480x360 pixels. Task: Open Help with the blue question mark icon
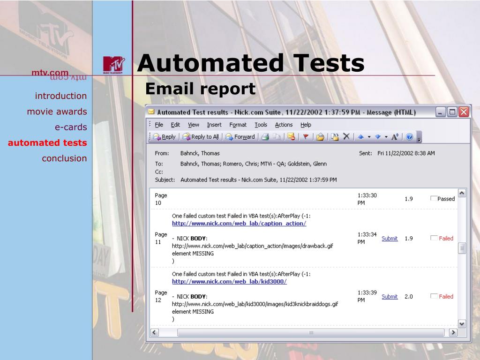point(409,137)
